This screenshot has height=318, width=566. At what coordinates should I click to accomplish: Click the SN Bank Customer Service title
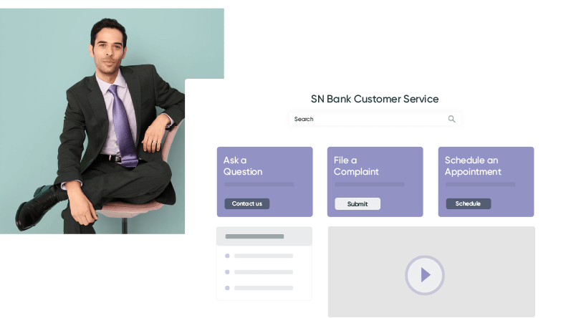(x=375, y=99)
